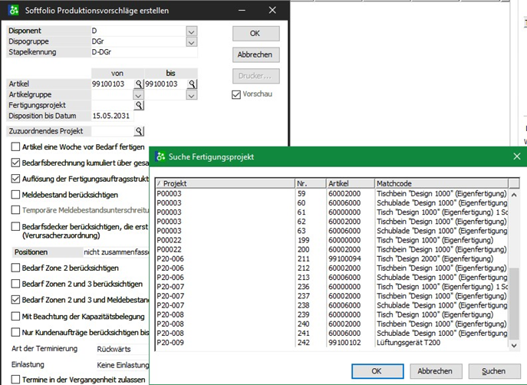Viewport: 527px width, 385px height.
Task: Click the Zuzuordnendes Projekt search icon
Action: pyautogui.click(x=139, y=131)
